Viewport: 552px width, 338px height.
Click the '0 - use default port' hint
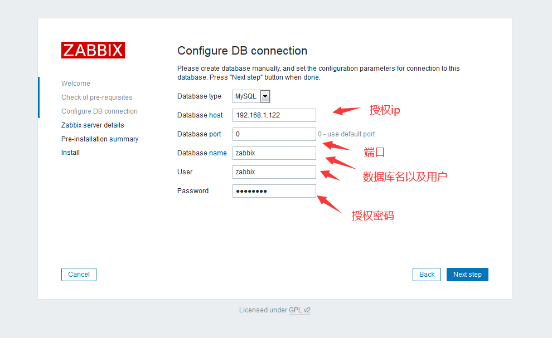click(x=346, y=134)
